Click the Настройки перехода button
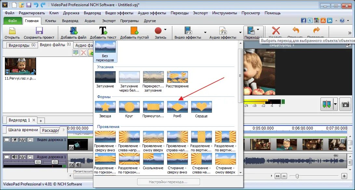355x190 pixels. coord(169,182)
